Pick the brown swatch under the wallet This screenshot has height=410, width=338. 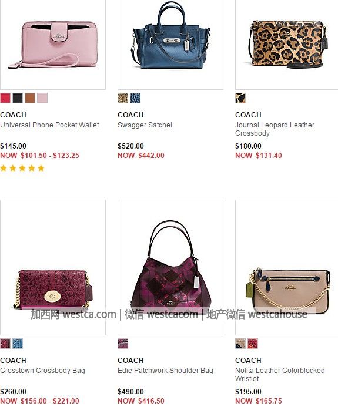point(30,98)
